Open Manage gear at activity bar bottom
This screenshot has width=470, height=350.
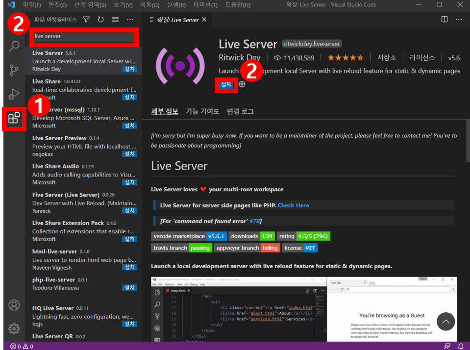[x=14, y=329]
